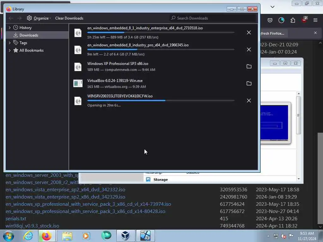Cancel the embedded_8_1_industry_enterprise ISO download

[x=249, y=32]
